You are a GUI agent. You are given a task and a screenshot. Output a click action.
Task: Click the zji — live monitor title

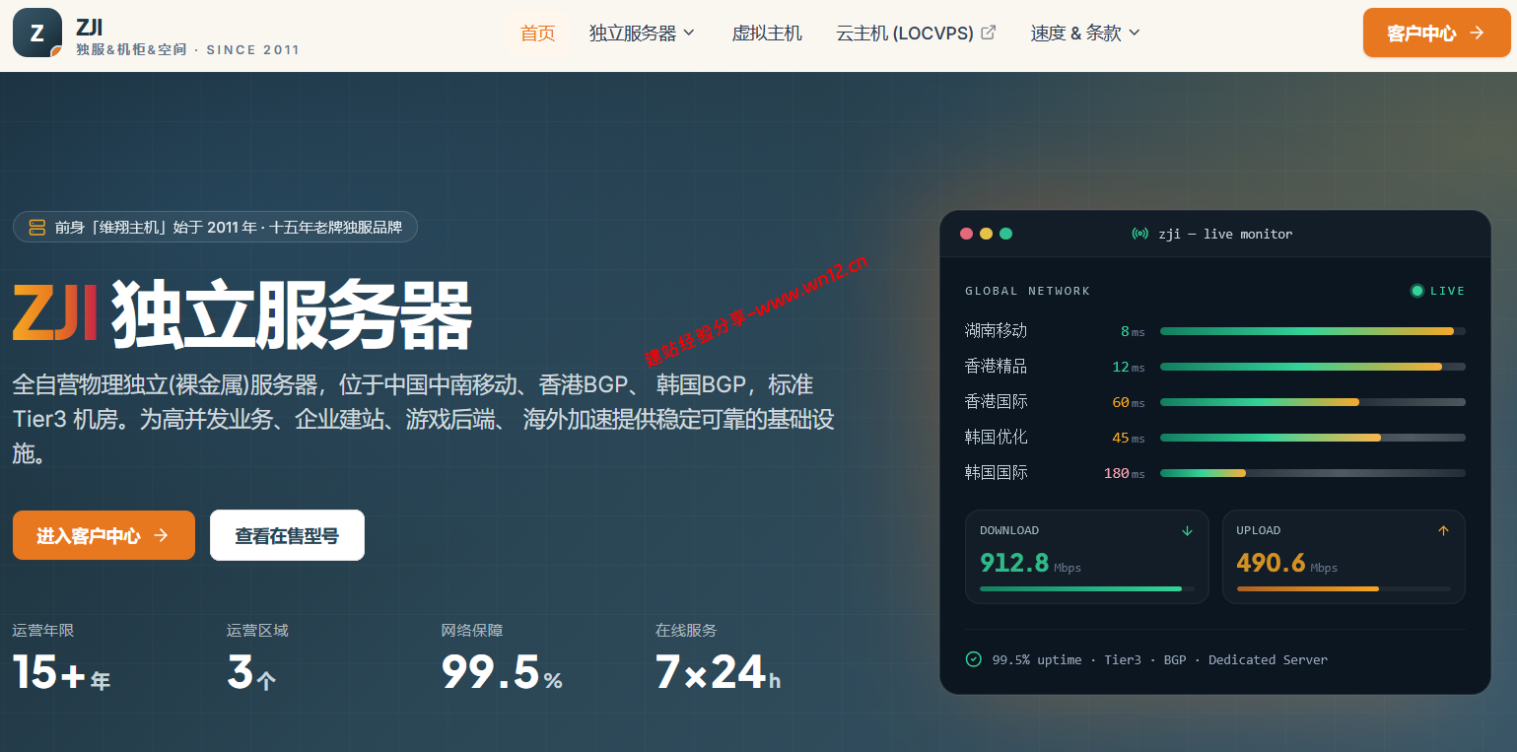1225,234
